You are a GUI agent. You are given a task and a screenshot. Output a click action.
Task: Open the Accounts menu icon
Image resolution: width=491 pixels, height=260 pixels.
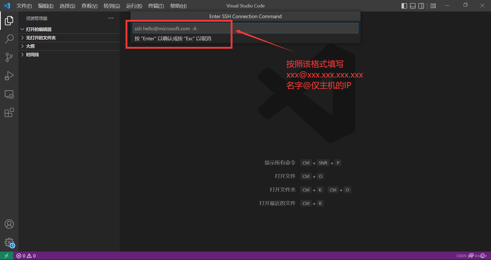click(x=9, y=224)
